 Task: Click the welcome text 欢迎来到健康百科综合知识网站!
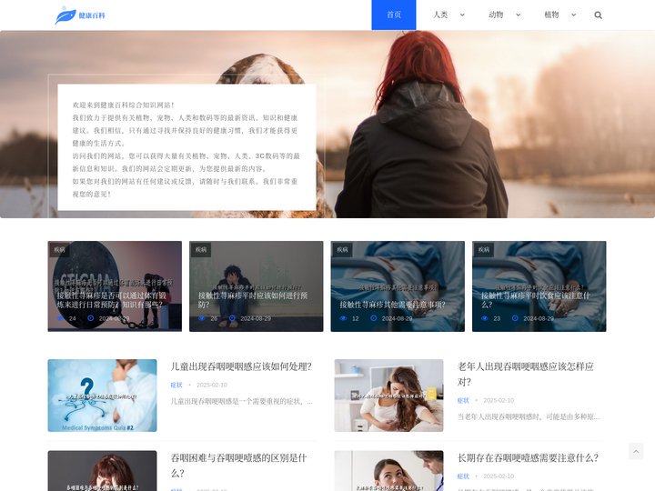(123, 105)
